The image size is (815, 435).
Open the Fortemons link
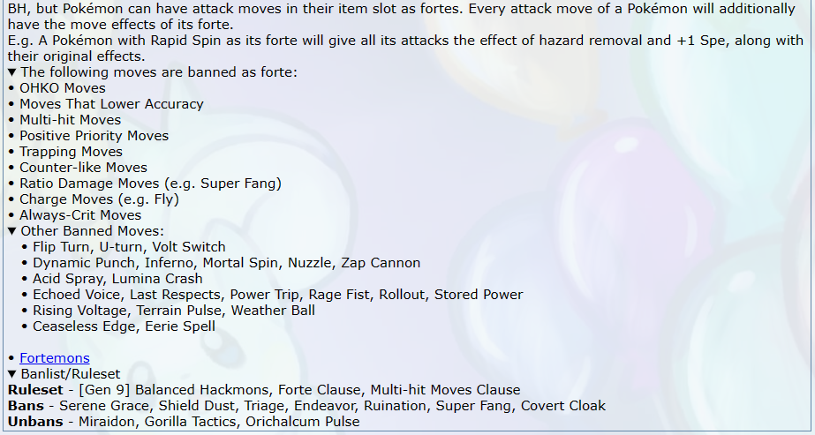[55, 358]
